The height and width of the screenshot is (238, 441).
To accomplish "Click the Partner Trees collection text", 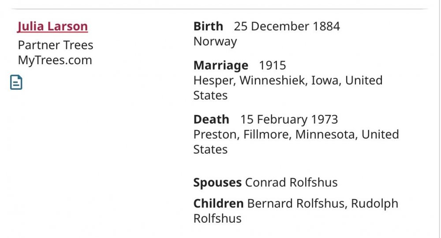I will pyautogui.click(x=56, y=45).
